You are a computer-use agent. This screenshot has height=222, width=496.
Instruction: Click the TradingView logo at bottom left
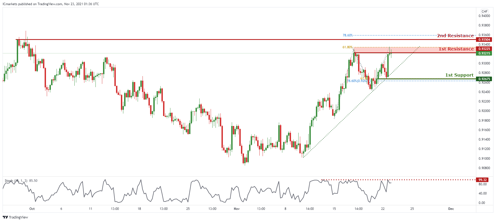15,217
